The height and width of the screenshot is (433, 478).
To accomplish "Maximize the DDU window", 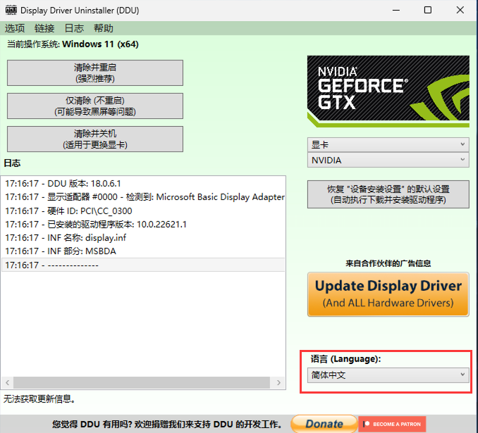I will pos(428,10).
